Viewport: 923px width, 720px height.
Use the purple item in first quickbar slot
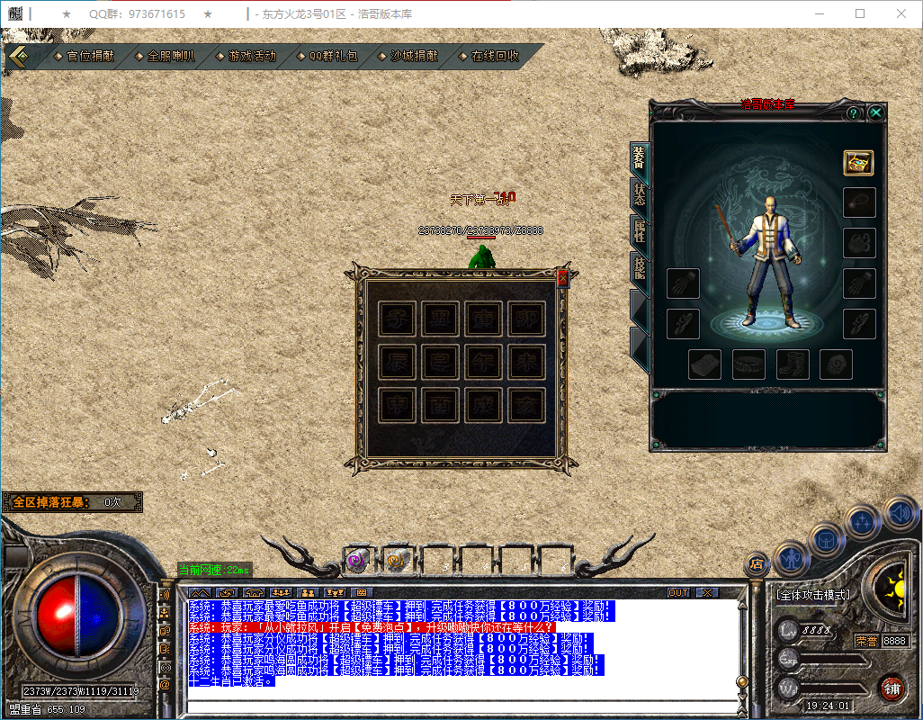pos(356,560)
